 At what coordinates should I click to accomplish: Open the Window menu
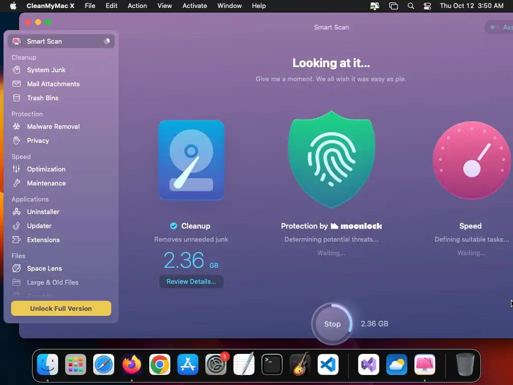coord(229,6)
